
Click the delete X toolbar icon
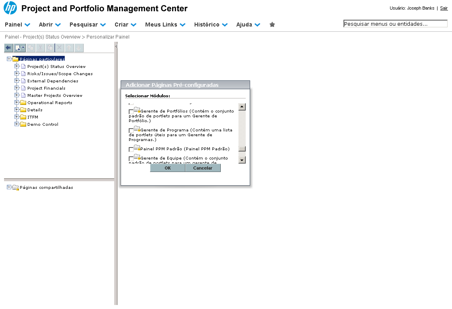coord(60,48)
